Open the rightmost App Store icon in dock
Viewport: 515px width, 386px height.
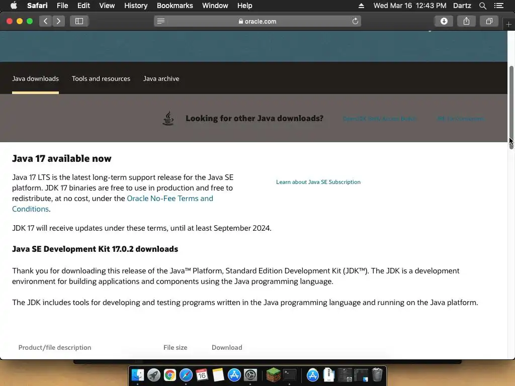tap(313, 375)
